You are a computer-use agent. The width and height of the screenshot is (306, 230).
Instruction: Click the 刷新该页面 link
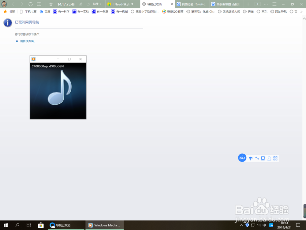27,40
